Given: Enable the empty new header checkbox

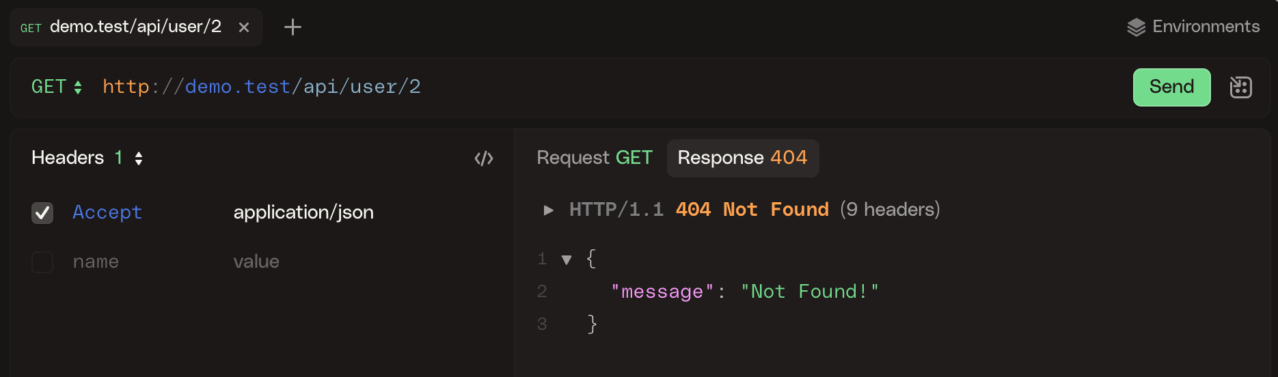Looking at the screenshot, I should coord(42,262).
